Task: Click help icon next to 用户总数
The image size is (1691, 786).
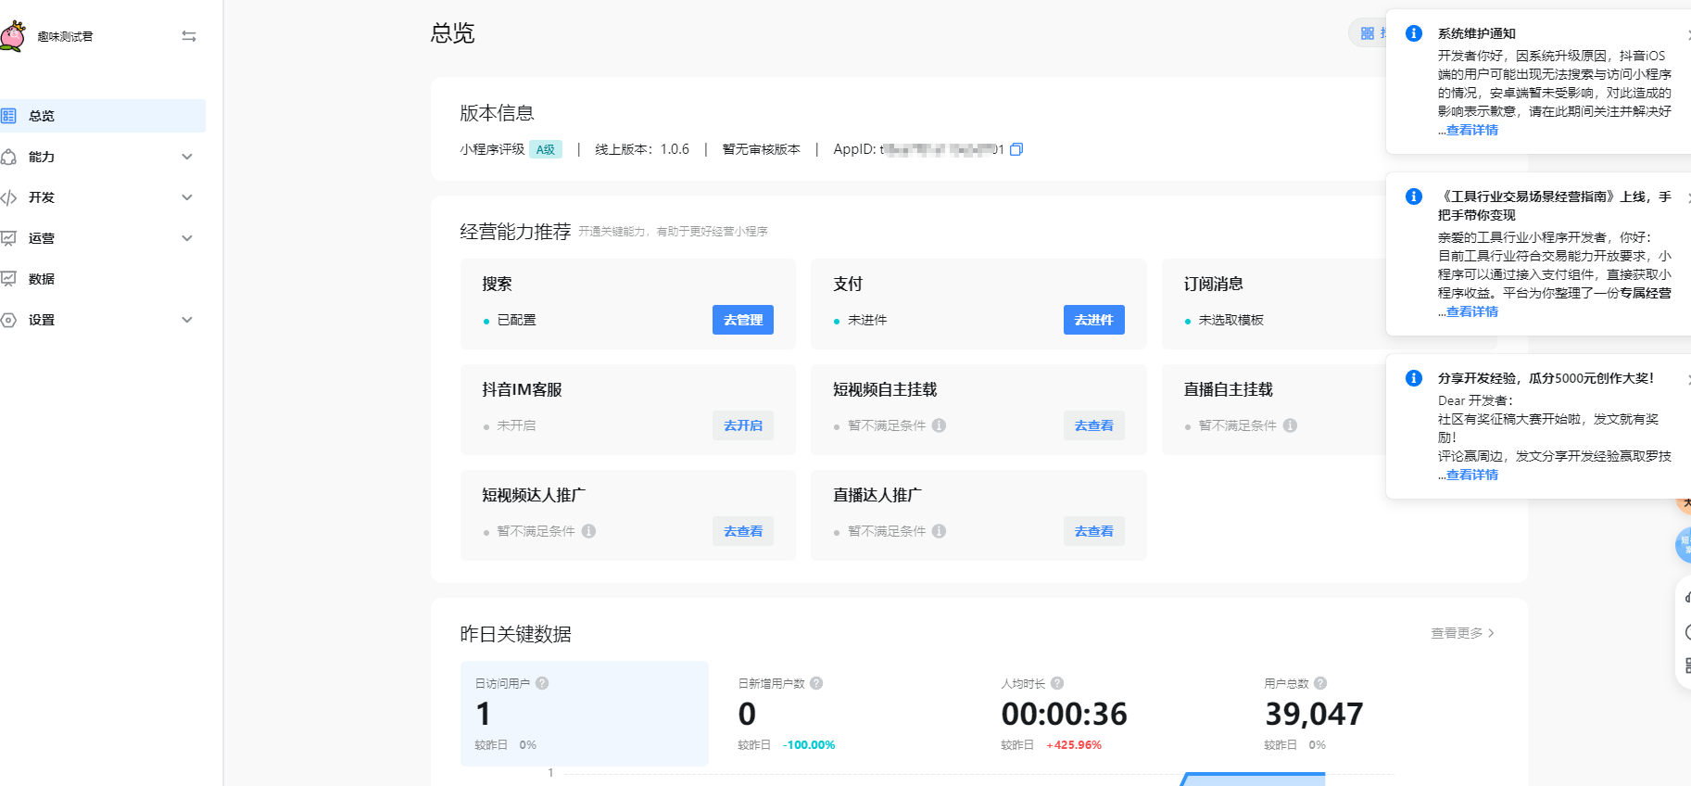Action: tap(1320, 683)
